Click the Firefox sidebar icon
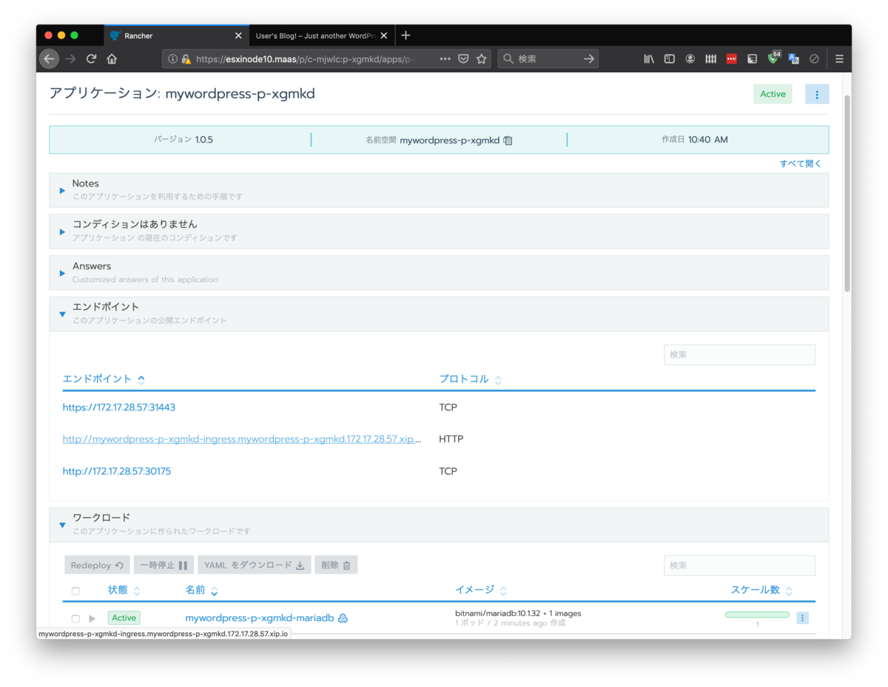This screenshot has width=888, height=687. [669, 58]
